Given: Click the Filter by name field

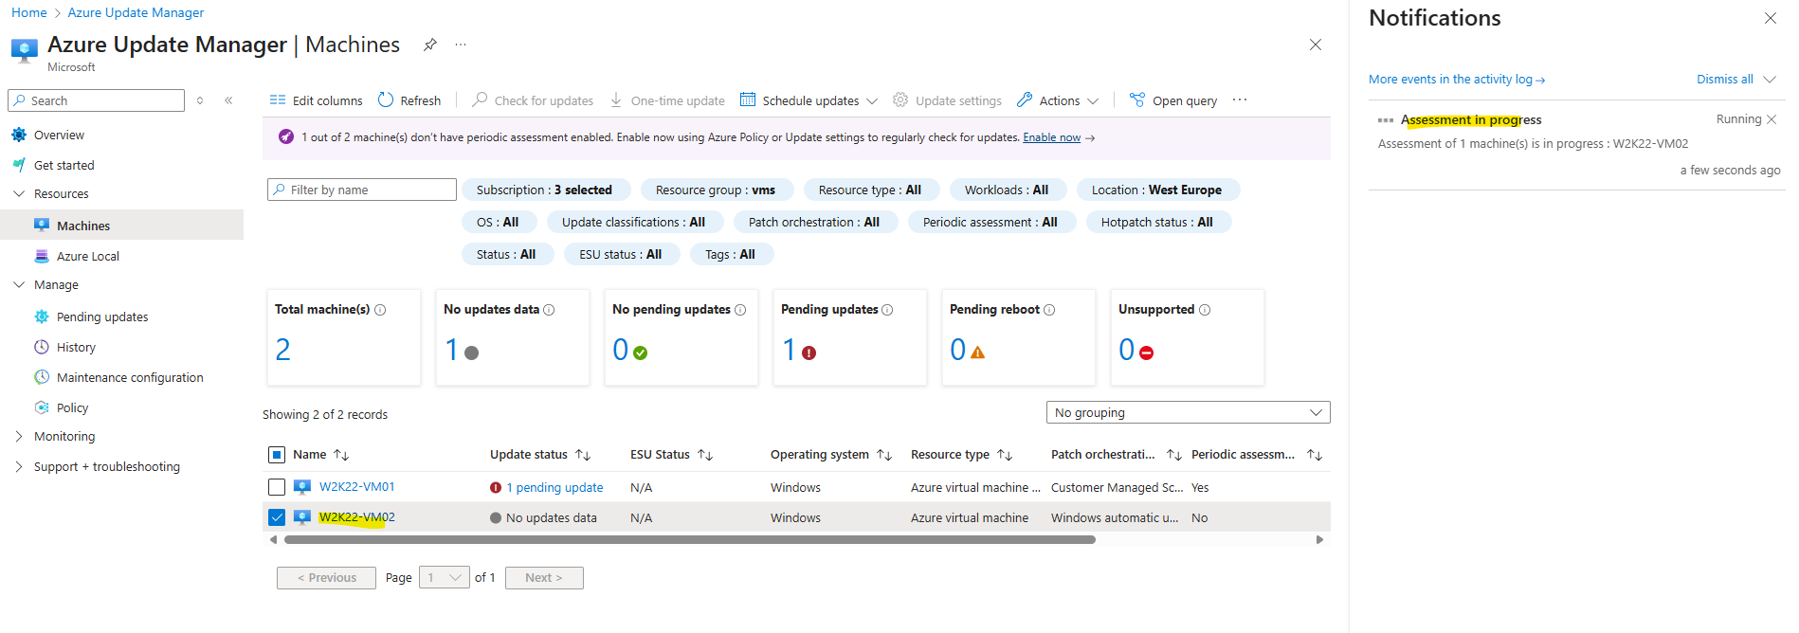Looking at the screenshot, I should point(362,190).
